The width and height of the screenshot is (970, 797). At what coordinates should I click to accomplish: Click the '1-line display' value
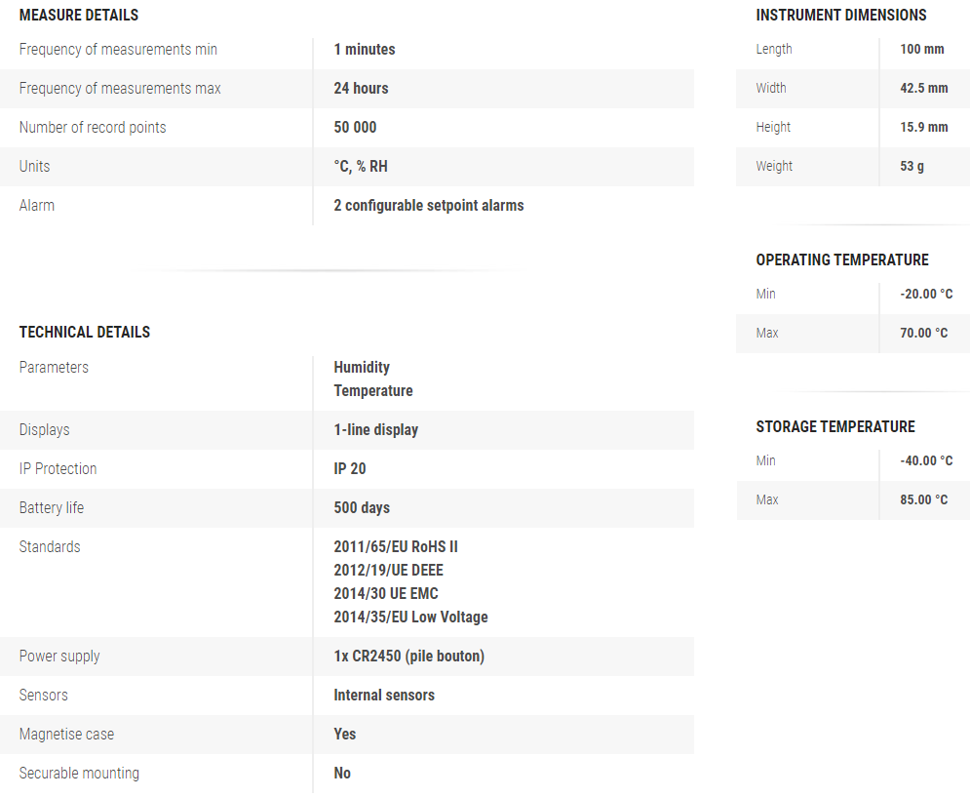376,430
